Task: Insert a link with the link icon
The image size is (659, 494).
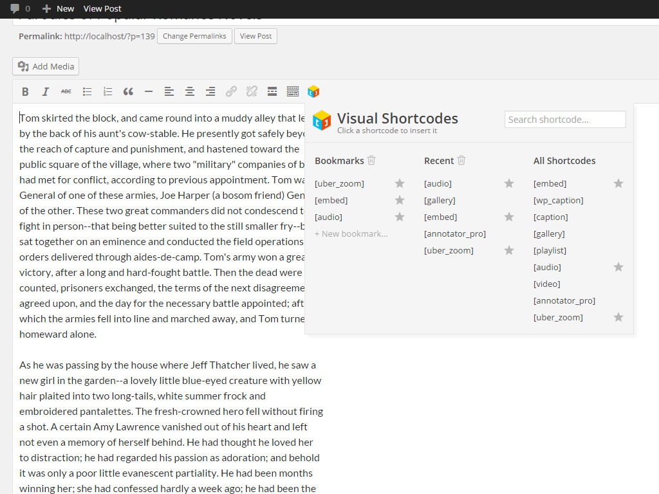Action: click(x=231, y=91)
